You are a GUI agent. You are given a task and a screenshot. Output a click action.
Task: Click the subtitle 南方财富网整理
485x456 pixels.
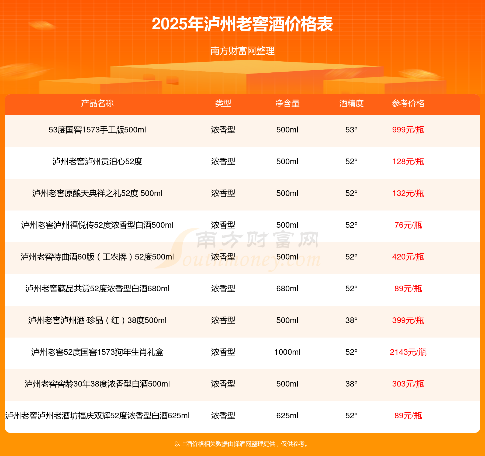click(x=242, y=51)
